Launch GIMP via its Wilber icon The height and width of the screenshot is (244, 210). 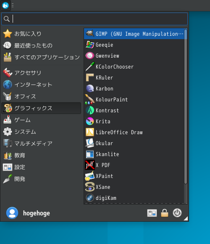click(x=90, y=34)
